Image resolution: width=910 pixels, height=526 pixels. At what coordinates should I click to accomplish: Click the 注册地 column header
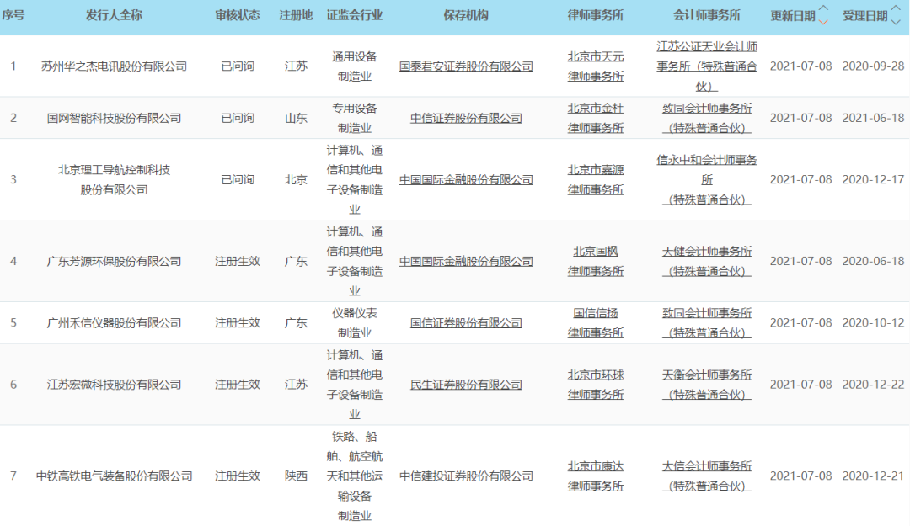296,16
